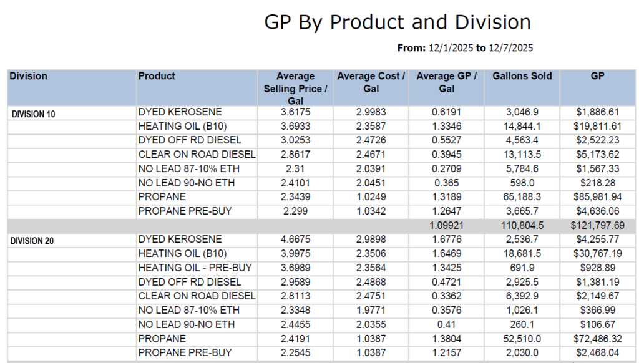Select GP amount $4,255.77

[x=597, y=239]
